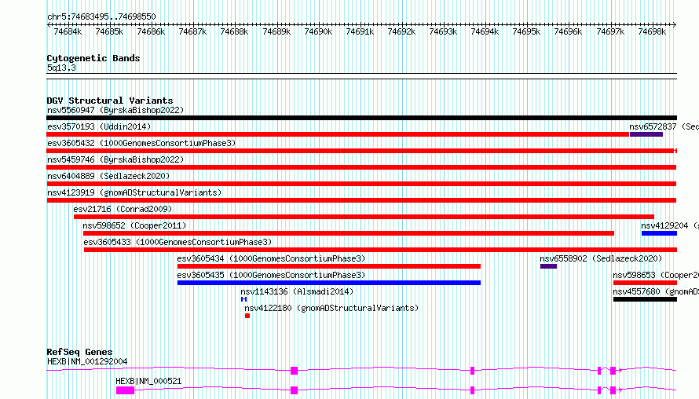Click the 74685k ruler position

pos(110,31)
